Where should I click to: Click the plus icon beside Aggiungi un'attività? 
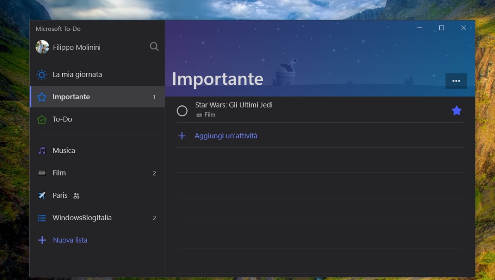coord(182,136)
